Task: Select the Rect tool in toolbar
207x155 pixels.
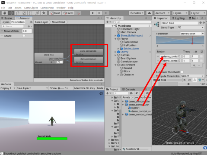Action: (31, 13)
